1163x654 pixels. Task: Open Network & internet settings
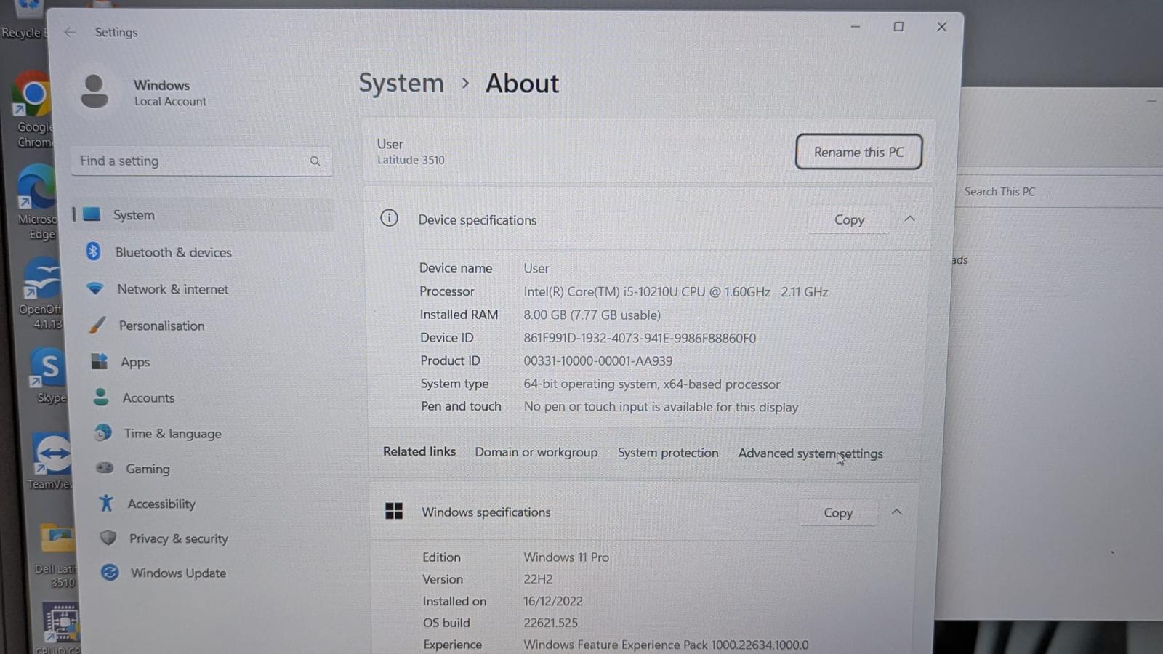click(x=172, y=289)
